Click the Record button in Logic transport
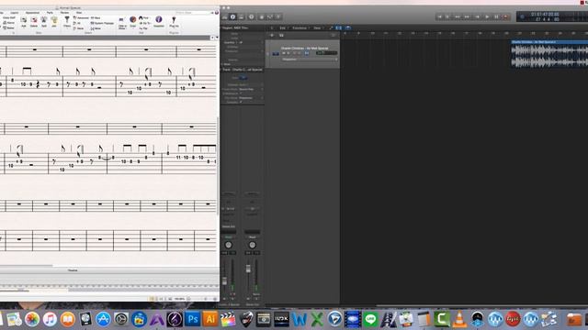588x330 pixels. click(506, 16)
